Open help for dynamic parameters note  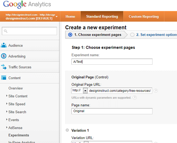pos(135,98)
